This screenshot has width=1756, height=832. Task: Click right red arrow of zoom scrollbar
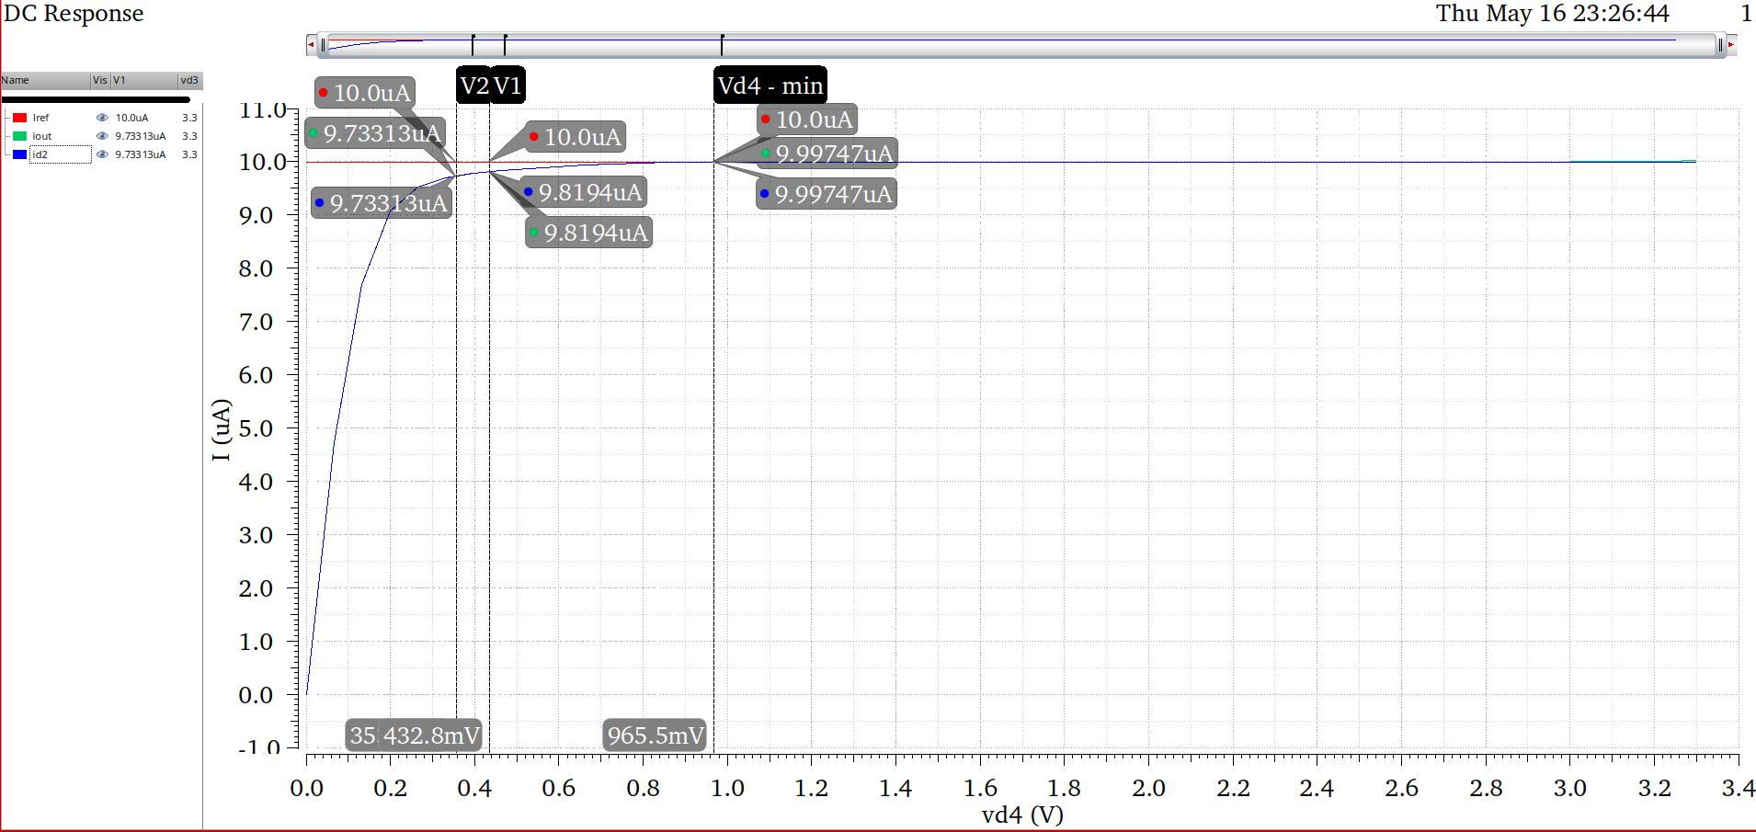click(x=1731, y=44)
